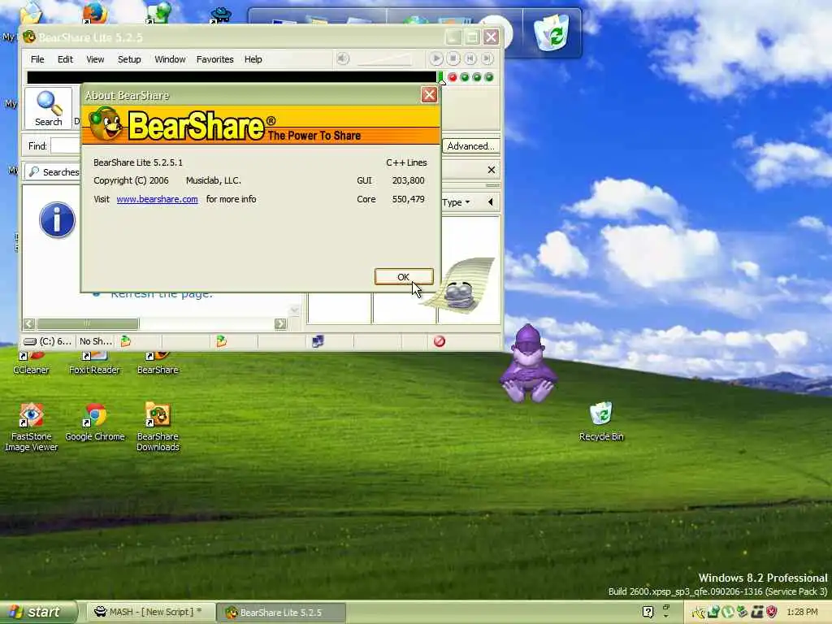Select the Searches tab
The width and height of the screenshot is (832, 624).
pos(53,172)
